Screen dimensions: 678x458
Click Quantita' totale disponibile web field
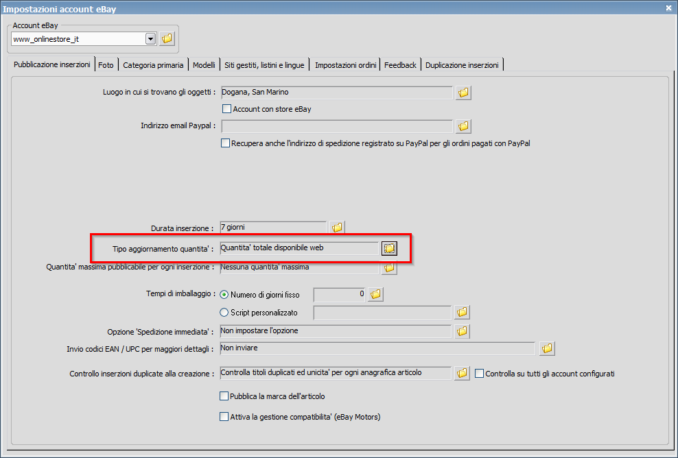299,248
